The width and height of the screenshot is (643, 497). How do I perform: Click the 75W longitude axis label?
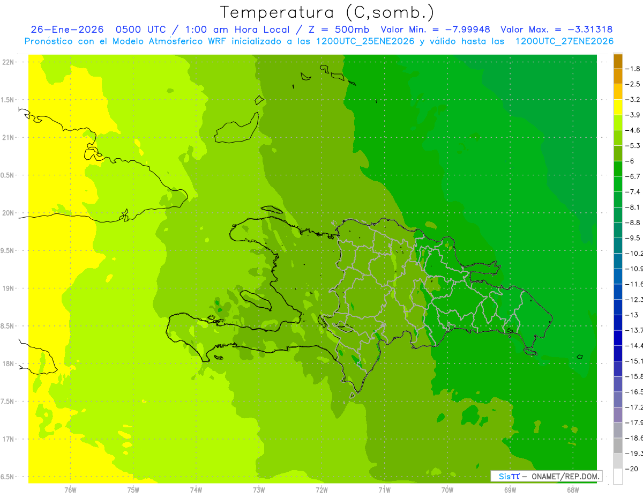[133, 489]
